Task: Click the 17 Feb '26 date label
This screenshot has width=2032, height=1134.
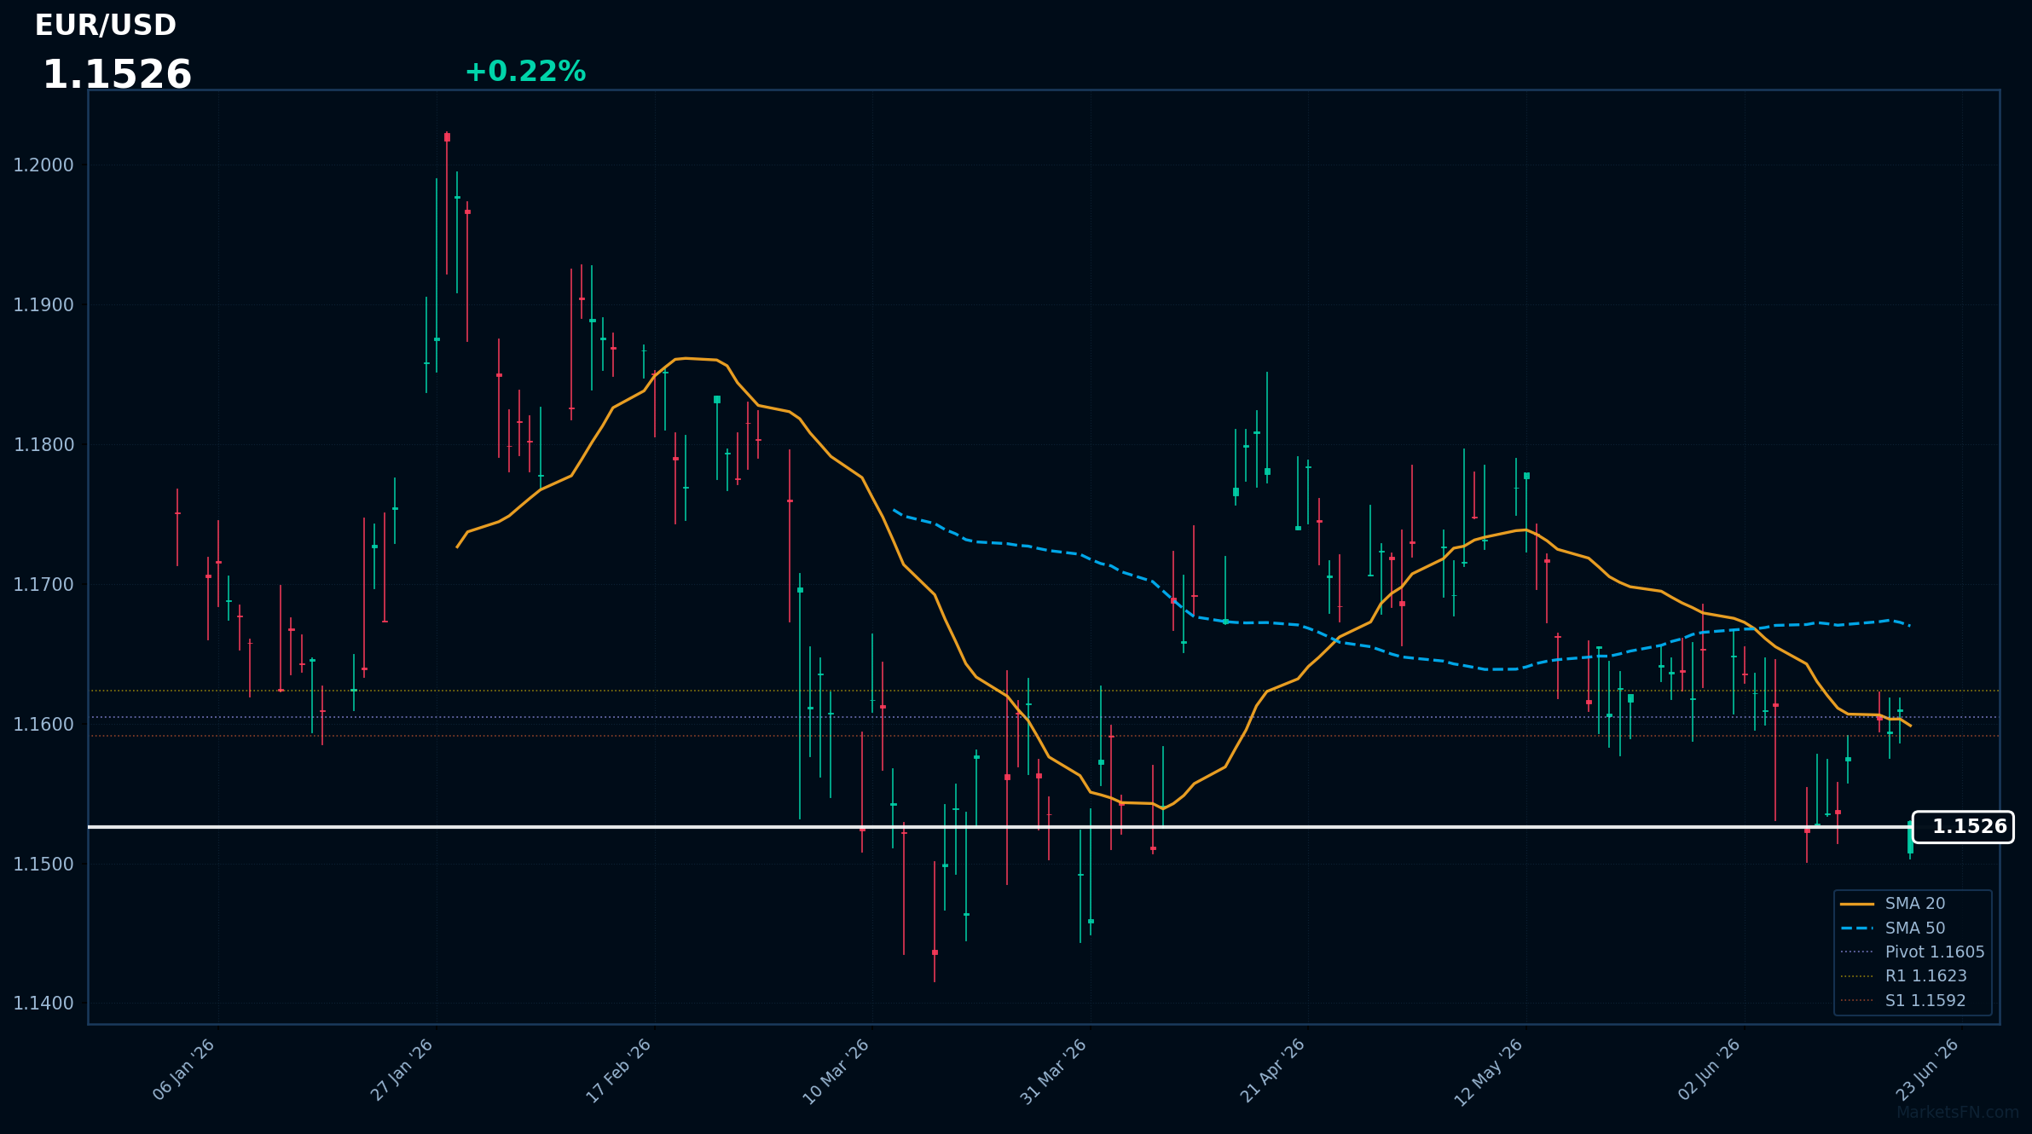Action: (x=619, y=1070)
